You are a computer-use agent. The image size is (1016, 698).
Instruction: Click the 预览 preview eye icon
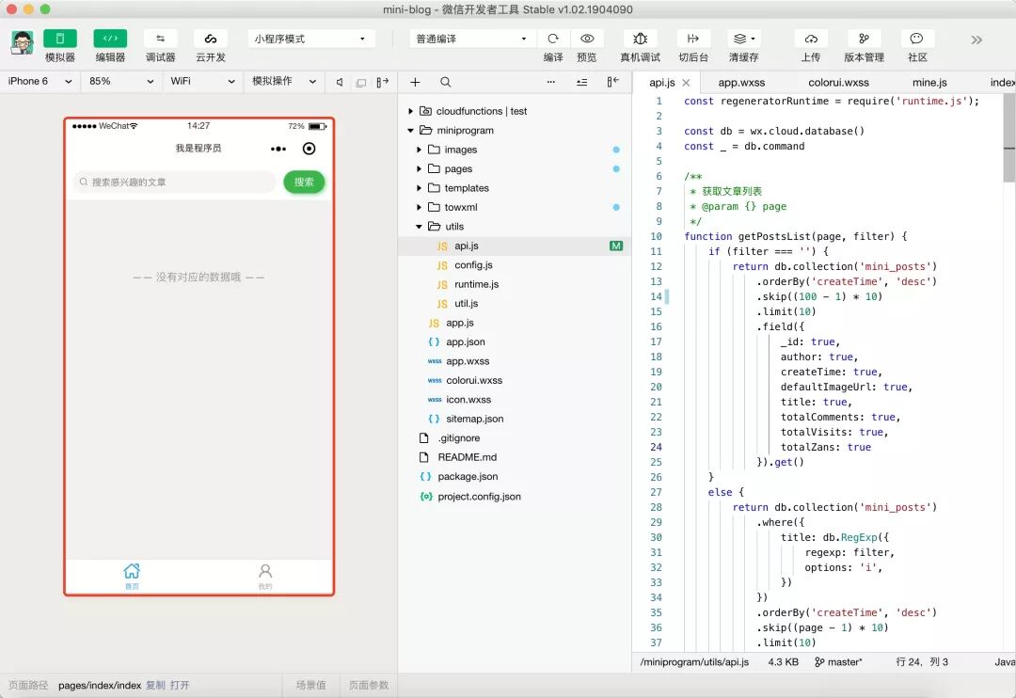click(x=587, y=39)
